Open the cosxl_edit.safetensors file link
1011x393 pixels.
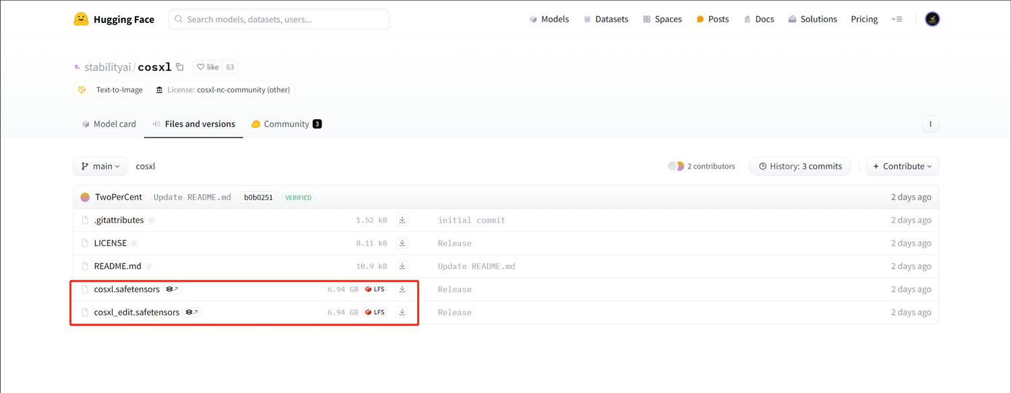coord(137,312)
